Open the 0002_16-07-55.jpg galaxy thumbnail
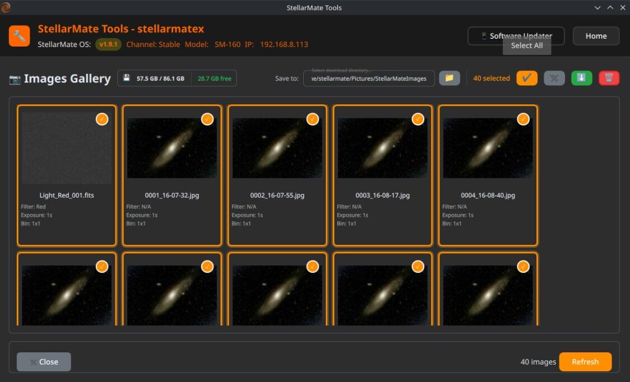 tap(277, 148)
